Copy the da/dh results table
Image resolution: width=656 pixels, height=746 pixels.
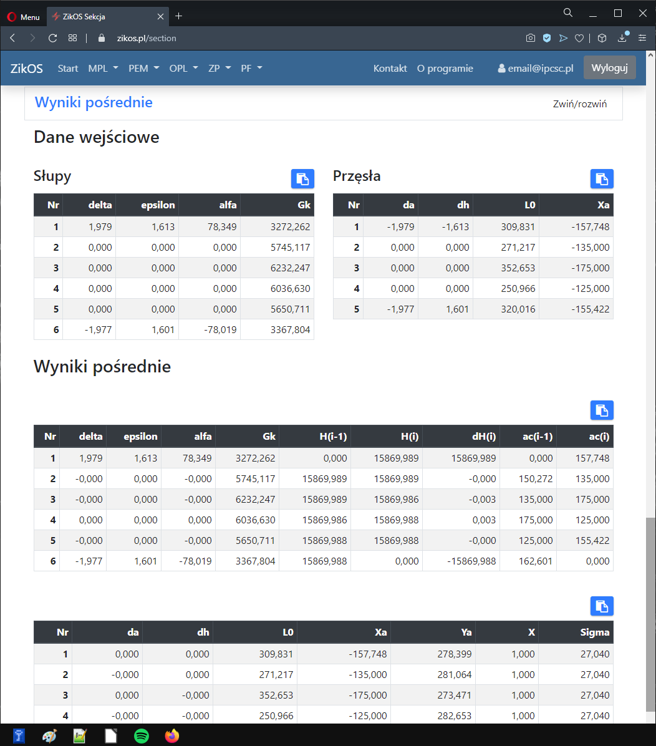coord(602,606)
